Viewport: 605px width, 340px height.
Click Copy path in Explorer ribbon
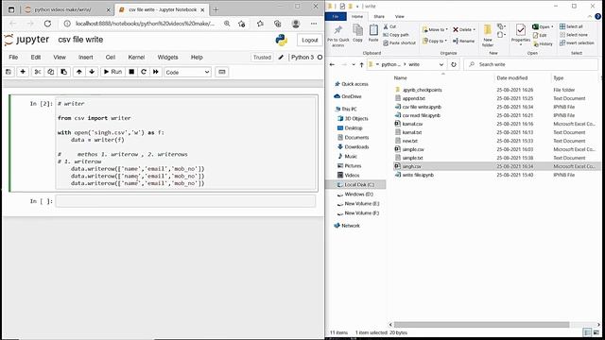[395, 35]
